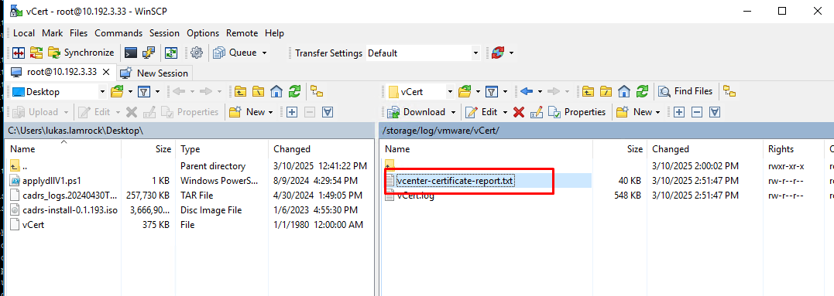Toggle the remote directory tree icon

click(x=729, y=92)
